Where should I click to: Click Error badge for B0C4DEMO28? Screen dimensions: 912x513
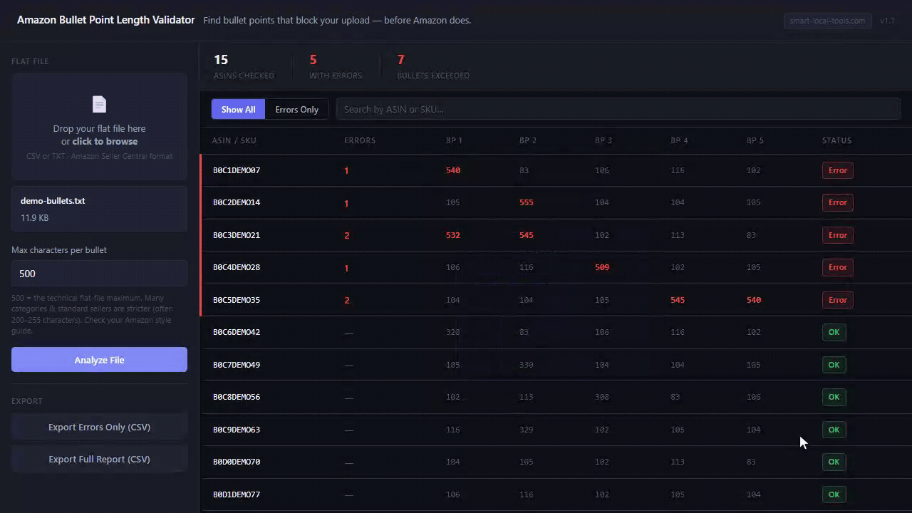837,267
